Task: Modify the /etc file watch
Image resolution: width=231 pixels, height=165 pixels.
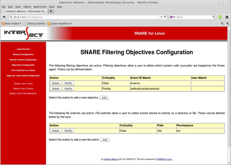Action: (x=68, y=131)
